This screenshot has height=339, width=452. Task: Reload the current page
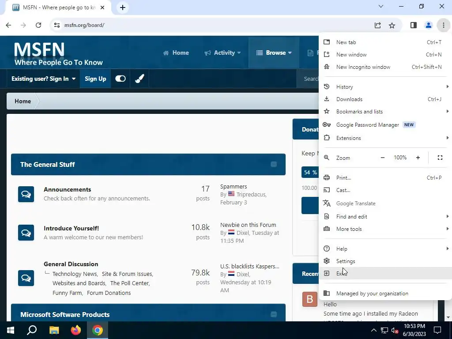point(38,25)
